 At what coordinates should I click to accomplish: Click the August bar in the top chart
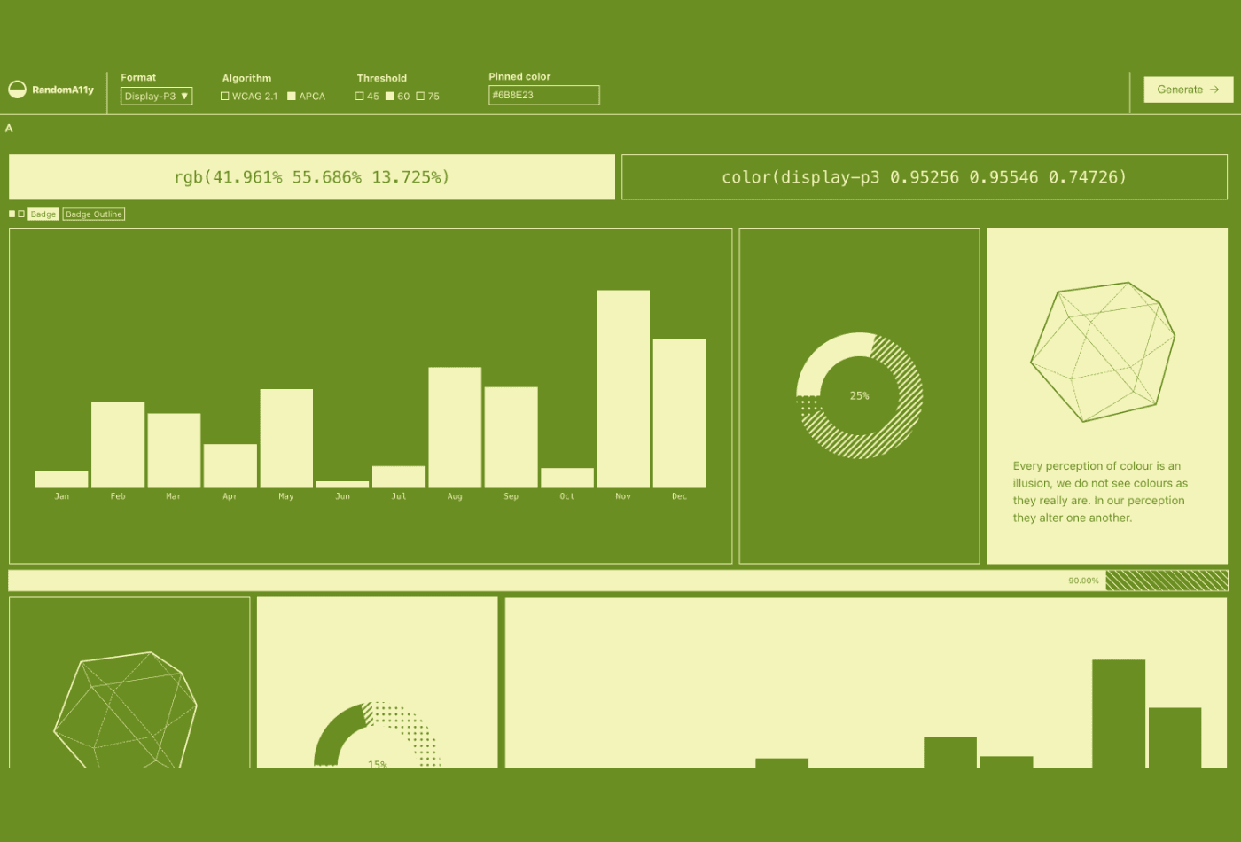(x=455, y=427)
